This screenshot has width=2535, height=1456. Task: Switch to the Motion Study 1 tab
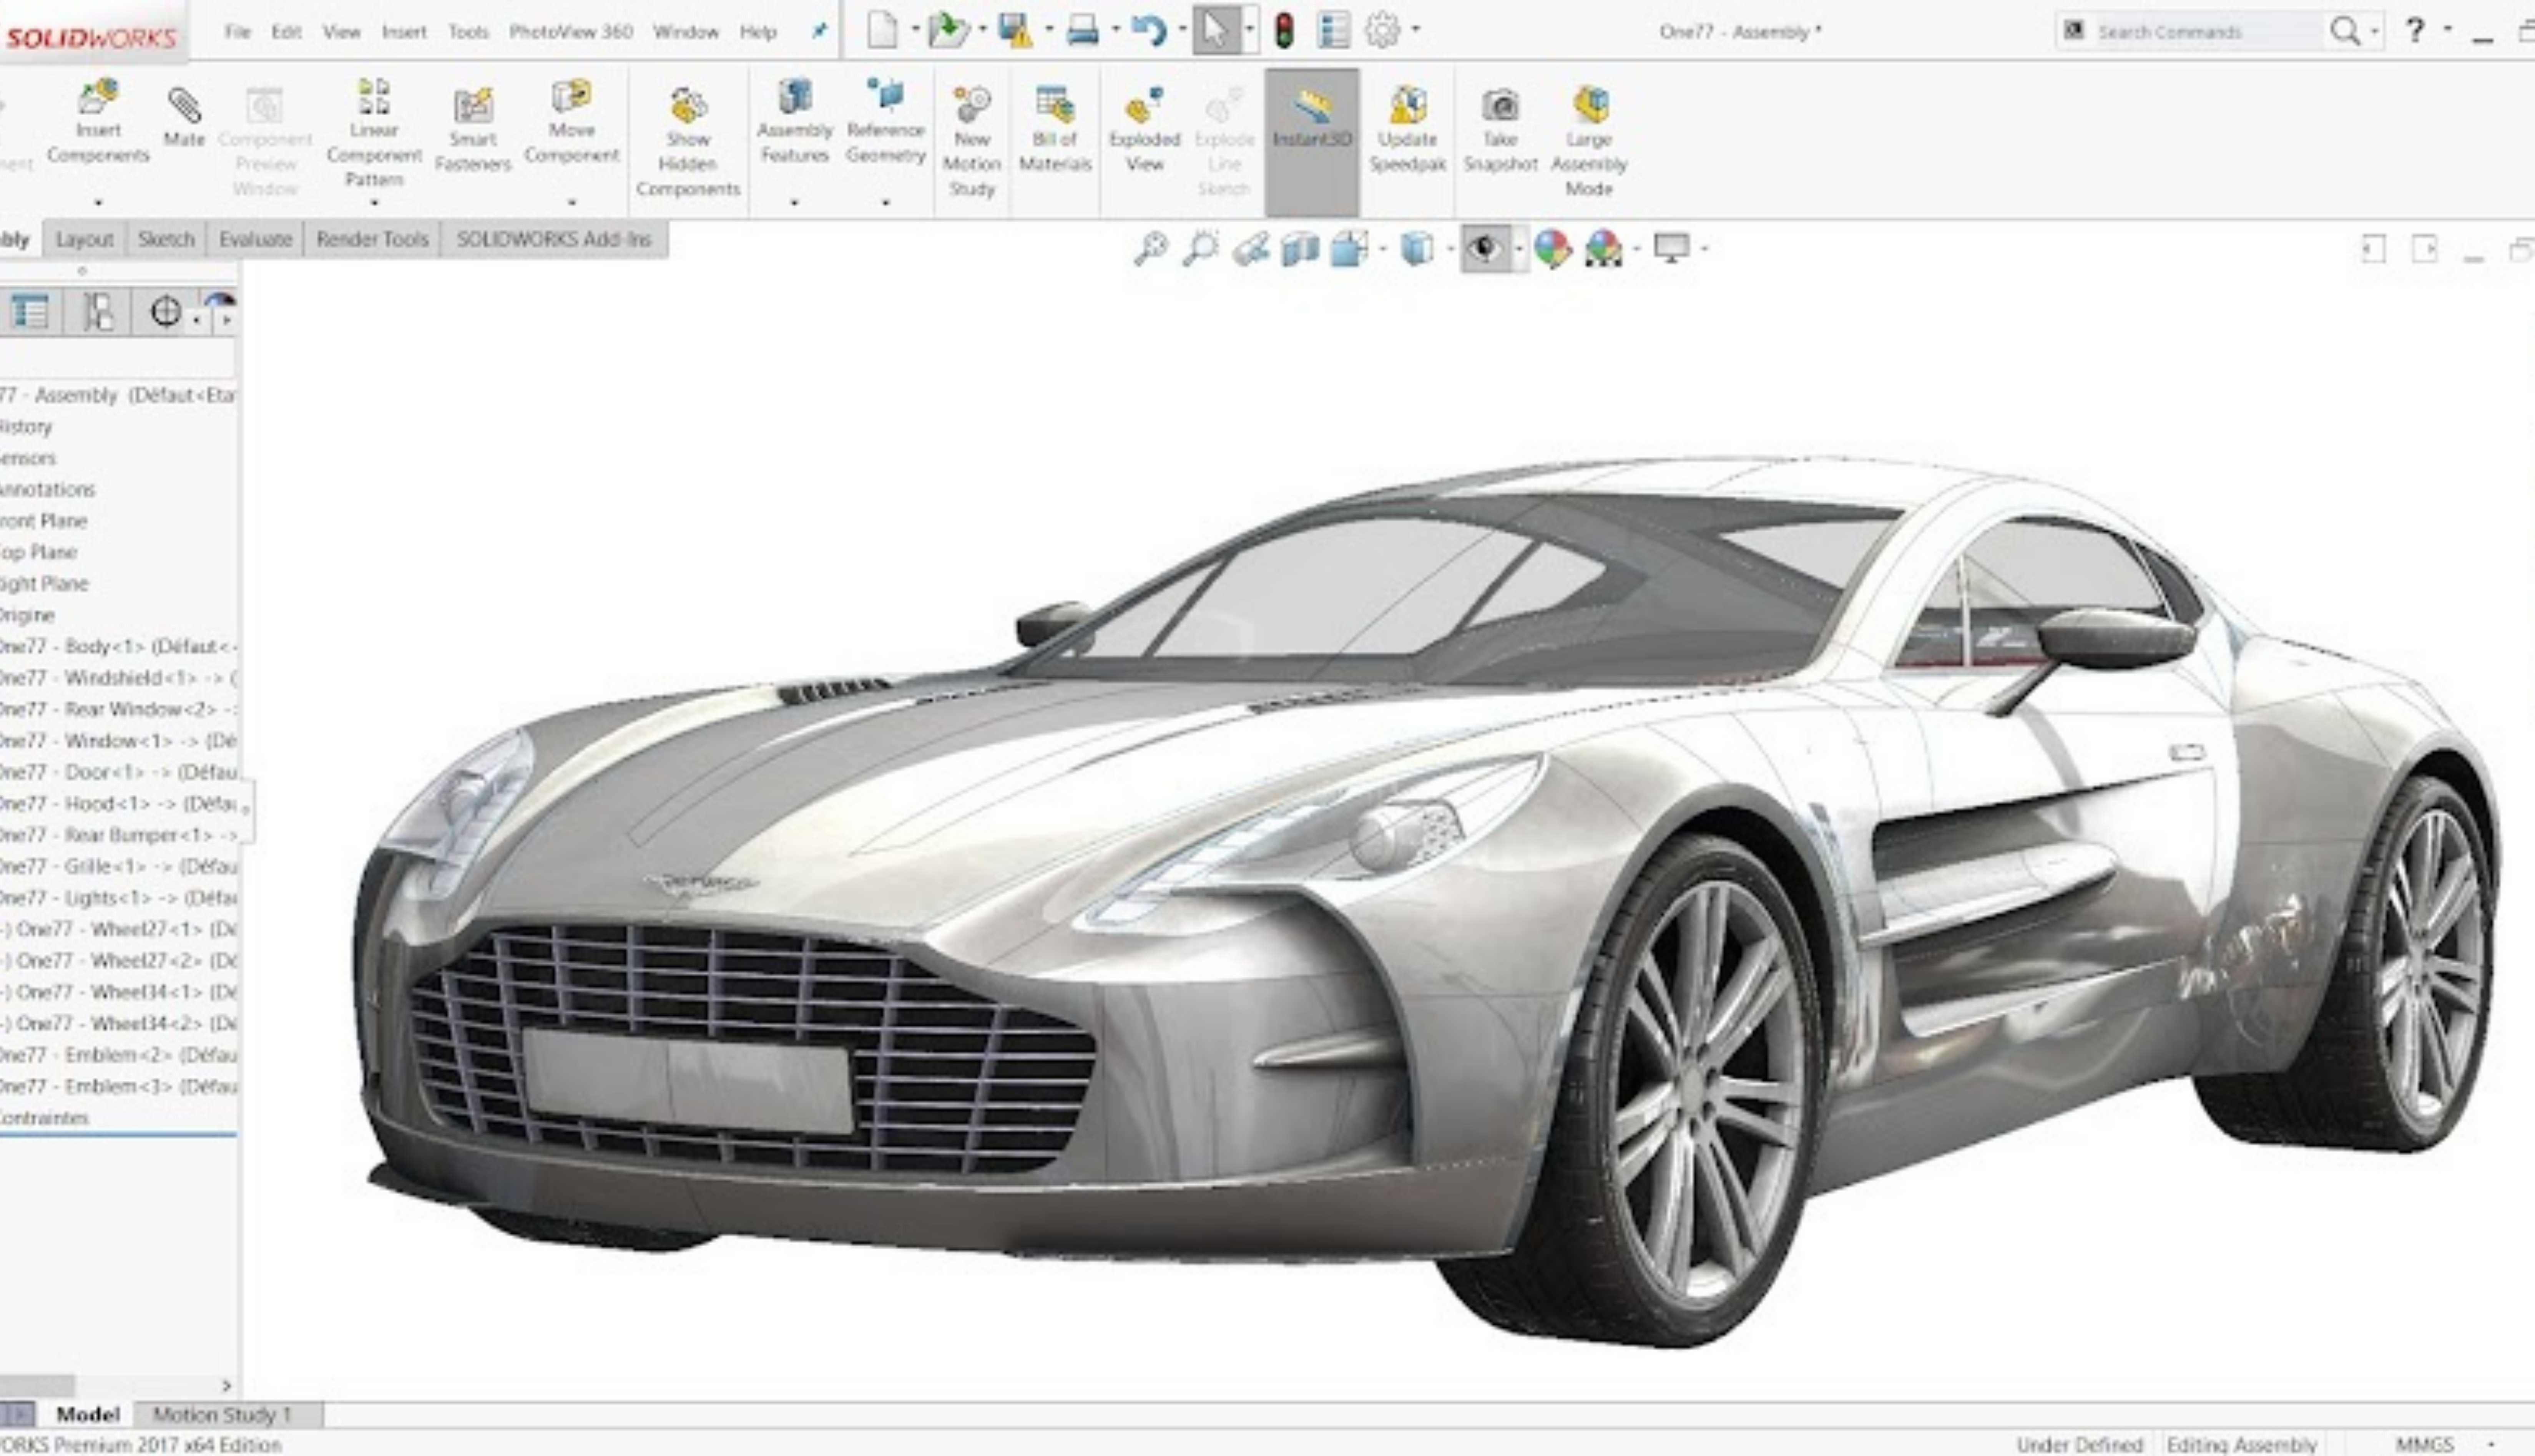222,1414
